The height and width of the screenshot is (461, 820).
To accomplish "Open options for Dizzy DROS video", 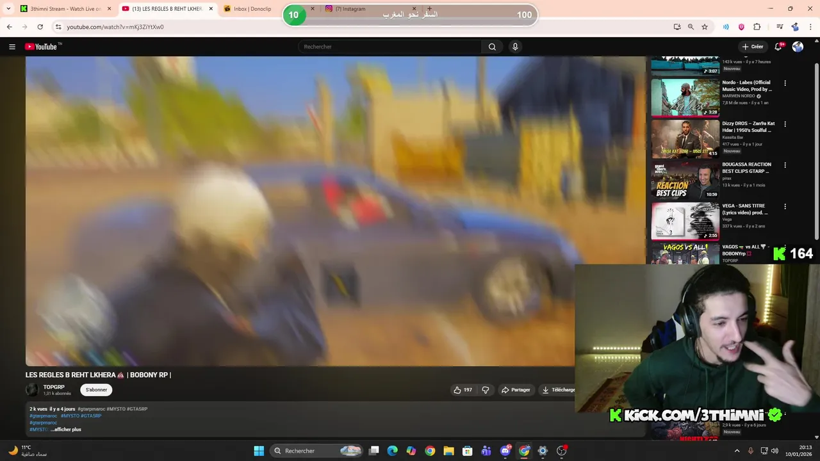I will pos(785,124).
